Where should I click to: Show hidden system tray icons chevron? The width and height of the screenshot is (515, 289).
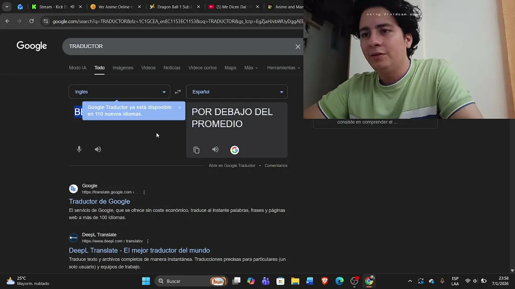coord(410,281)
